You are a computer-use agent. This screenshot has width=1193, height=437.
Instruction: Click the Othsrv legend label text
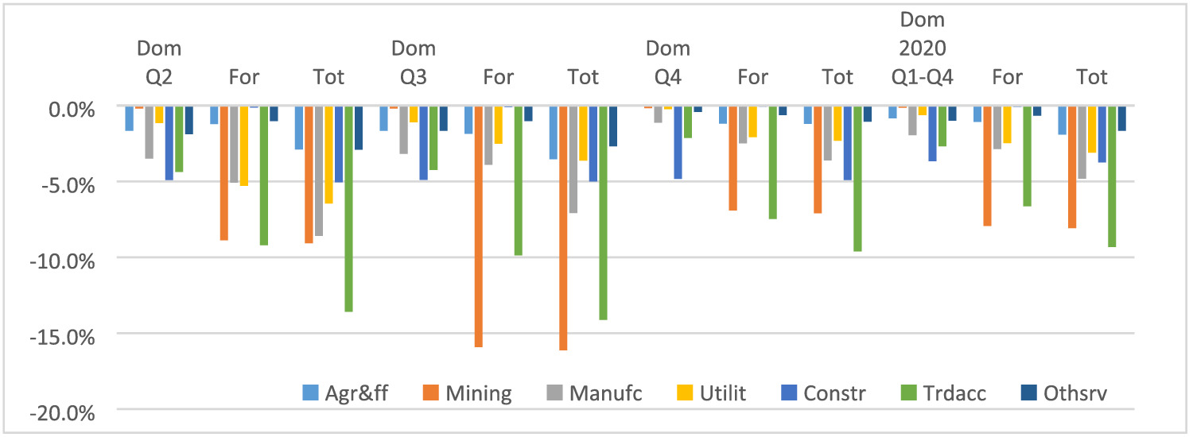coord(1075,393)
